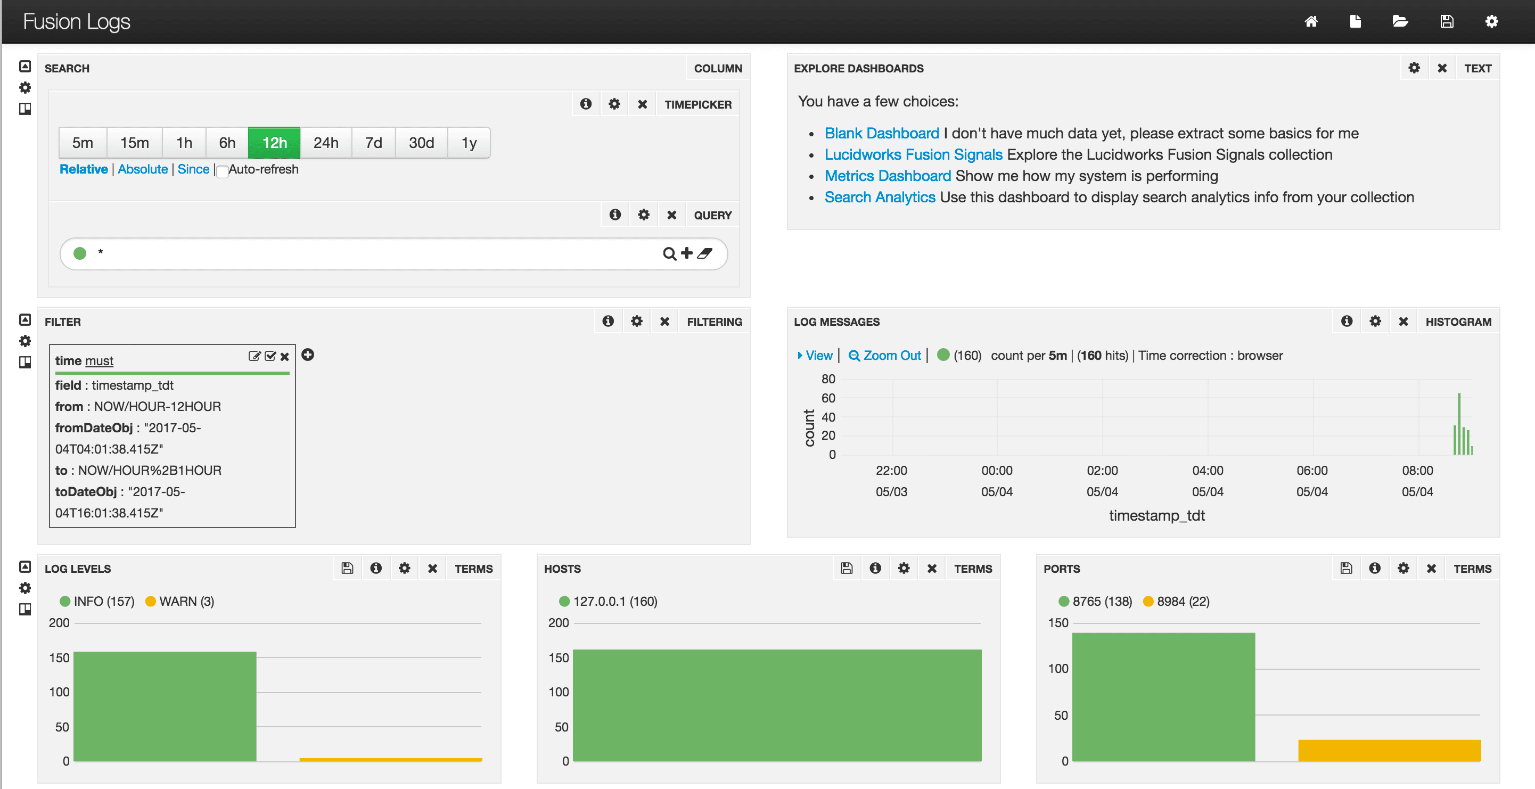The height and width of the screenshot is (789, 1535).
Task: Click Zoom Out in the Log Messages panel
Action: click(884, 355)
